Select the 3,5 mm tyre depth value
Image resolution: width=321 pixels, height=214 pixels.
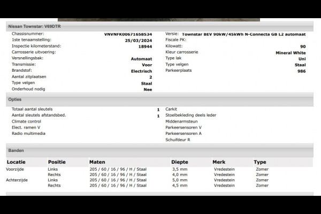point(179,169)
